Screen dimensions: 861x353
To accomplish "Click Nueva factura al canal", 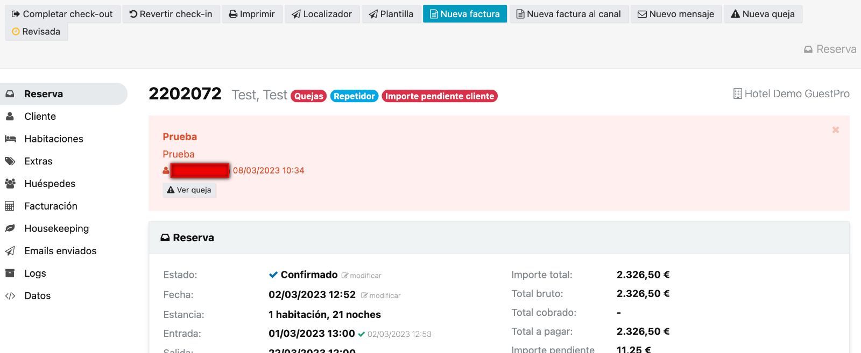I will (x=568, y=14).
